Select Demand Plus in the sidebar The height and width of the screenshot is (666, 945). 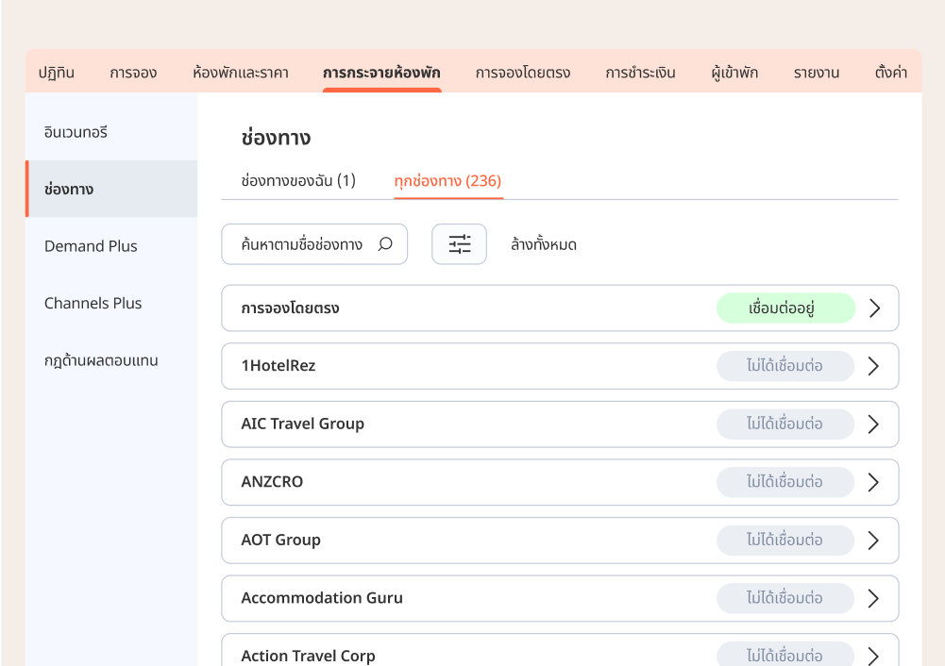(91, 246)
